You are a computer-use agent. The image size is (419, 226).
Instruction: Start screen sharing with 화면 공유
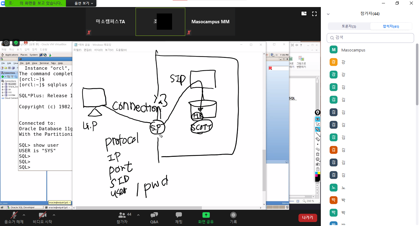(x=206, y=217)
